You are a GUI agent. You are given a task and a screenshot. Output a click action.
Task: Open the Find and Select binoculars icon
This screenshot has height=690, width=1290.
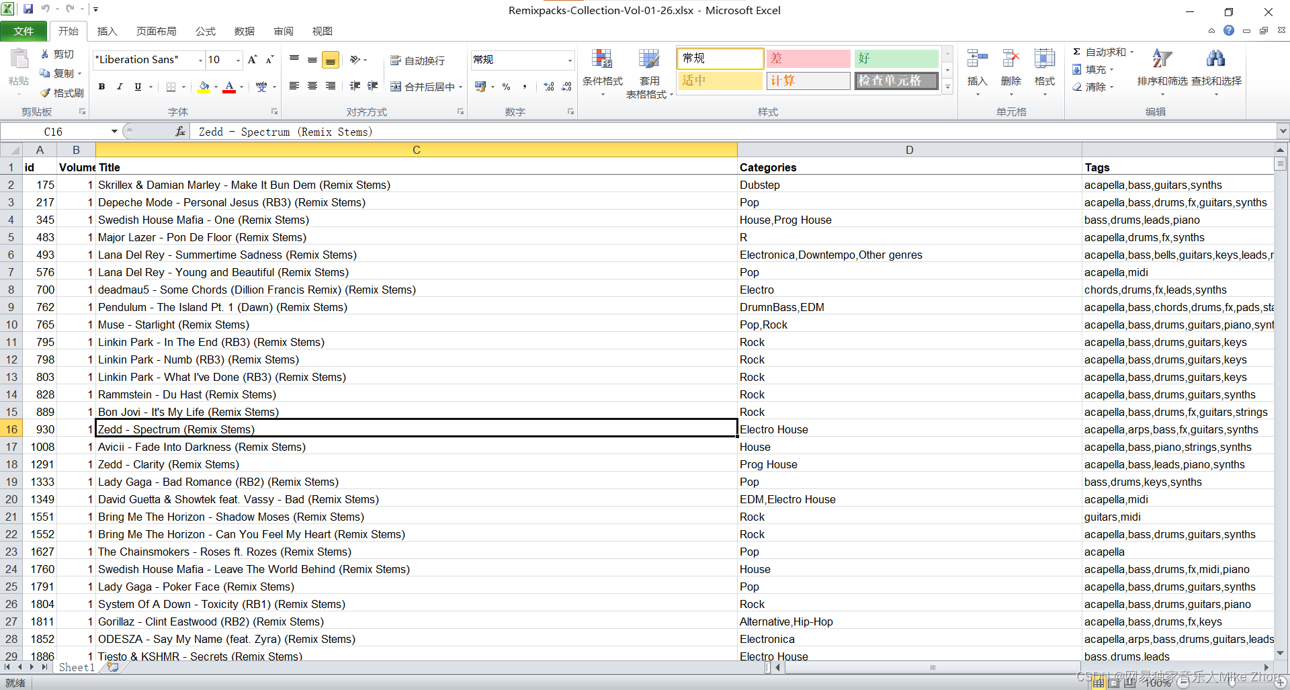(x=1215, y=59)
